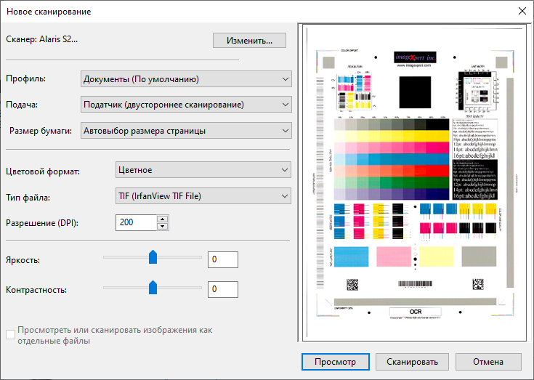The image size is (534, 380).
Task: Click the scanned page preview image
Action: (x=414, y=183)
